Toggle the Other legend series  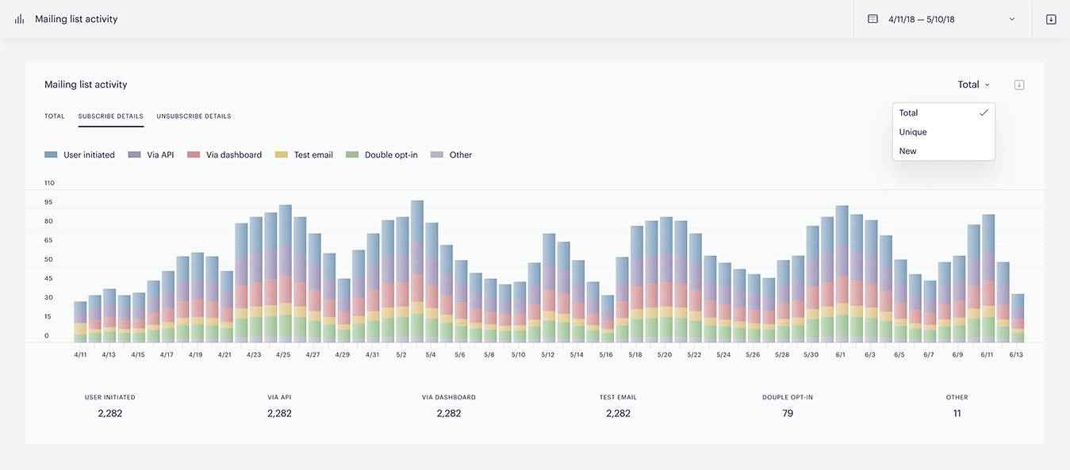pyautogui.click(x=451, y=155)
